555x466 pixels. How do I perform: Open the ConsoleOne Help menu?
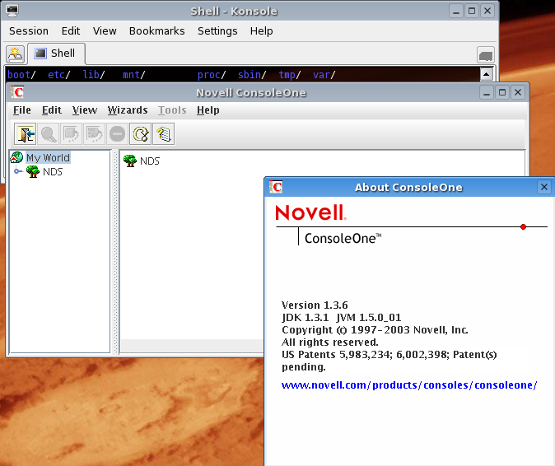click(208, 110)
